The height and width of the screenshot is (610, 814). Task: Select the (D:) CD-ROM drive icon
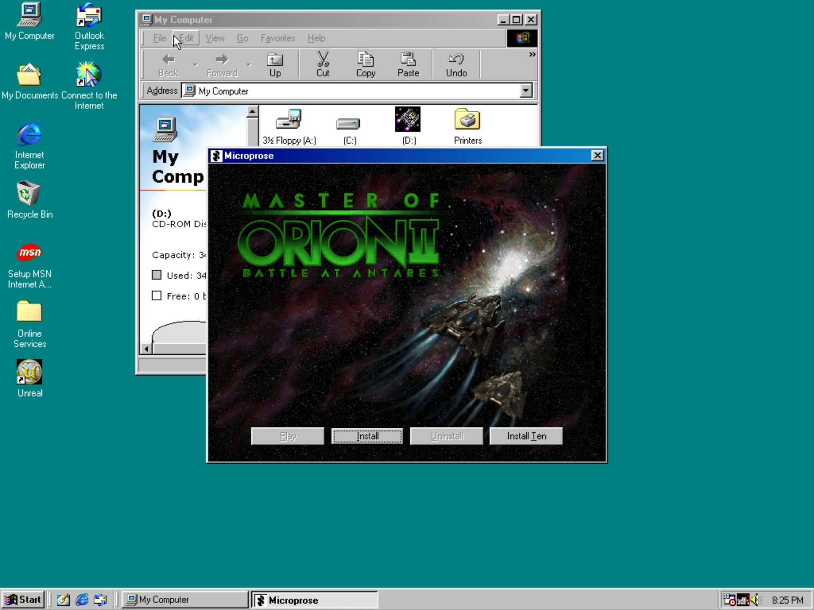(x=408, y=126)
